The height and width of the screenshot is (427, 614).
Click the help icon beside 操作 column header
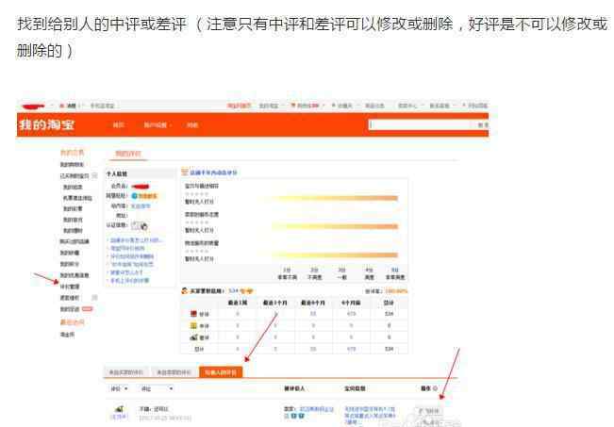point(435,388)
